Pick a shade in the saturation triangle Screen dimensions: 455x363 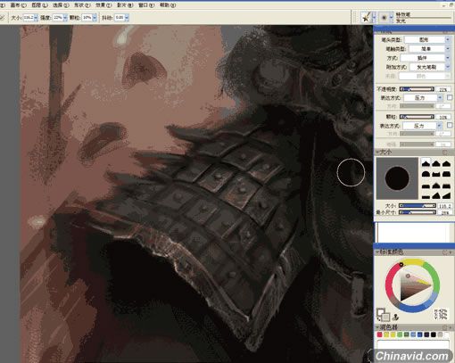pyautogui.click(x=412, y=286)
